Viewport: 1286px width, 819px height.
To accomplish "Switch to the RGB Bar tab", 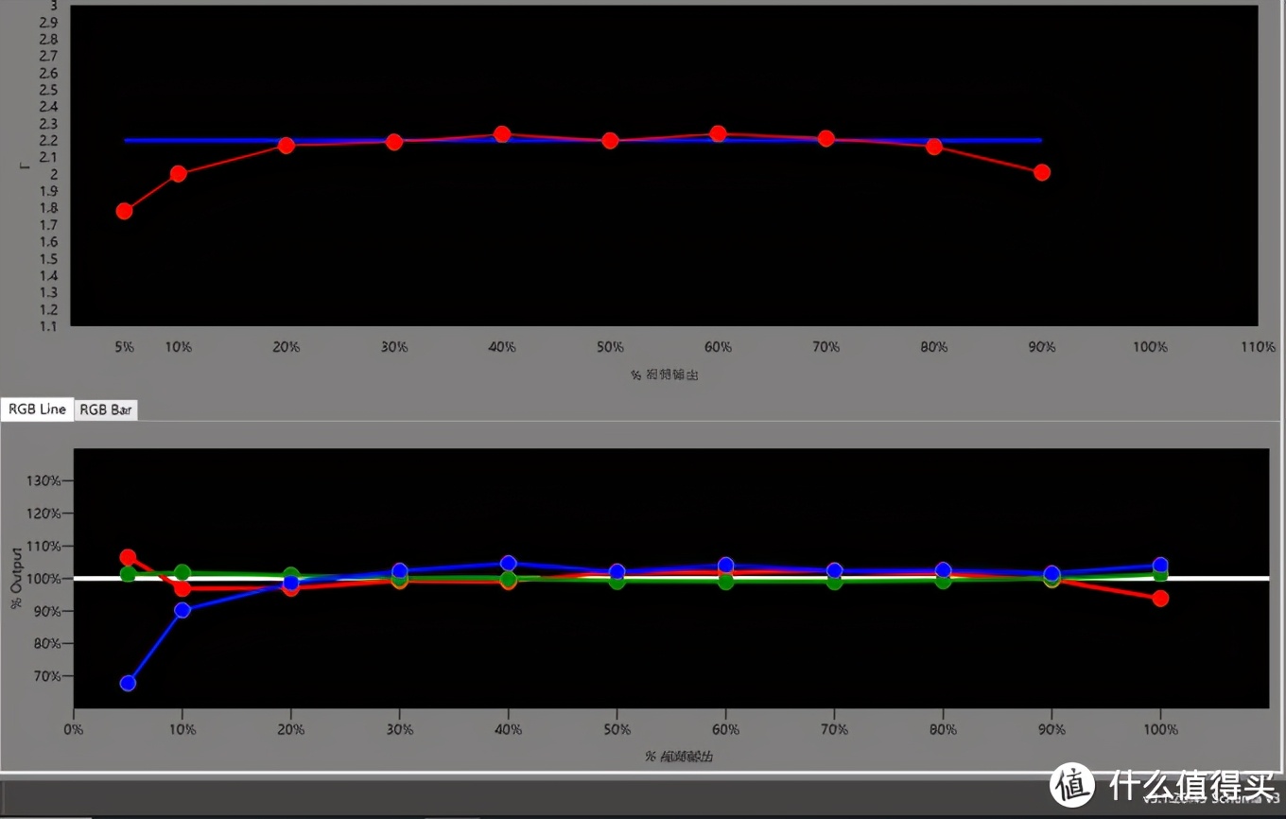I will coord(106,409).
